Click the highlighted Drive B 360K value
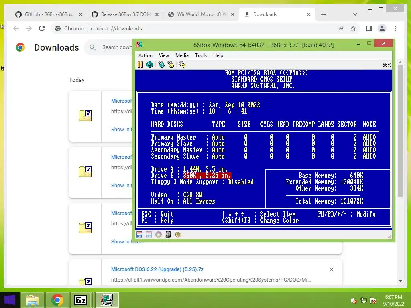 tap(207, 176)
